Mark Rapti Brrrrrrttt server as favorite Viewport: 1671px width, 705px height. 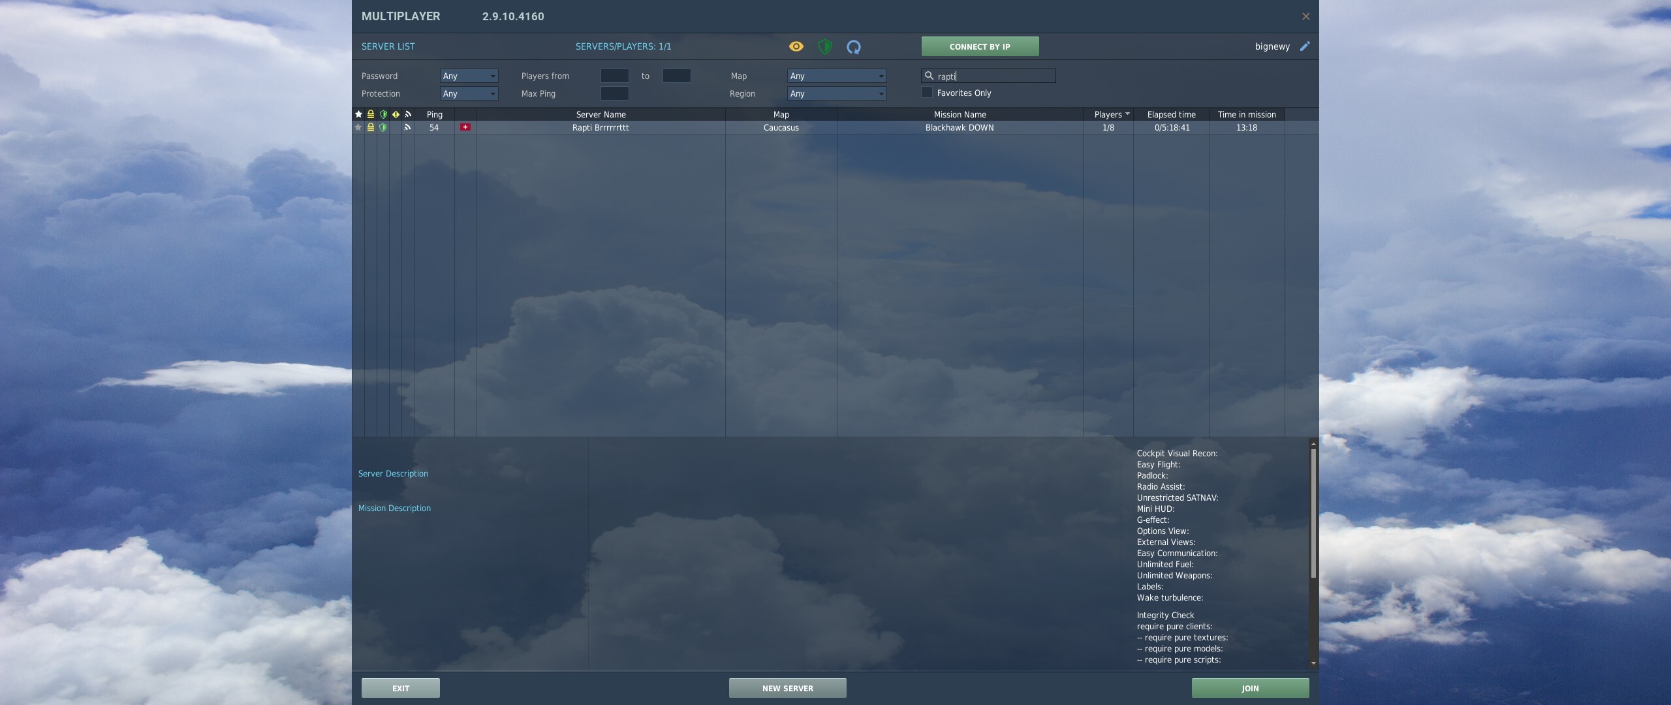358,127
